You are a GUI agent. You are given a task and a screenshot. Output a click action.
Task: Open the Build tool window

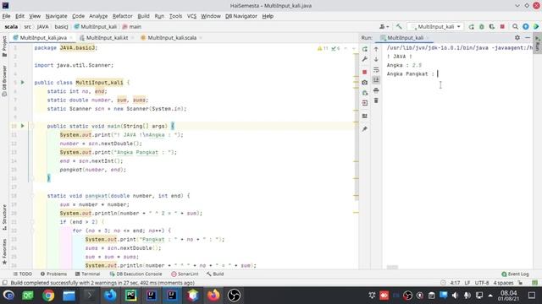[x=215, y=274]
